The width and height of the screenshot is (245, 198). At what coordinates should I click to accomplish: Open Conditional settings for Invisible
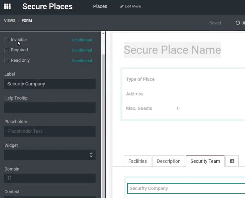pyautogui.click(x=82, y=40)
